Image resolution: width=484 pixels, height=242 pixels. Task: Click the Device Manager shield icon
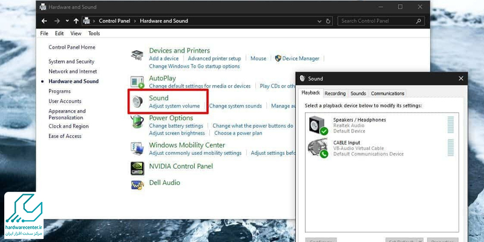click(x=278, y=58)
